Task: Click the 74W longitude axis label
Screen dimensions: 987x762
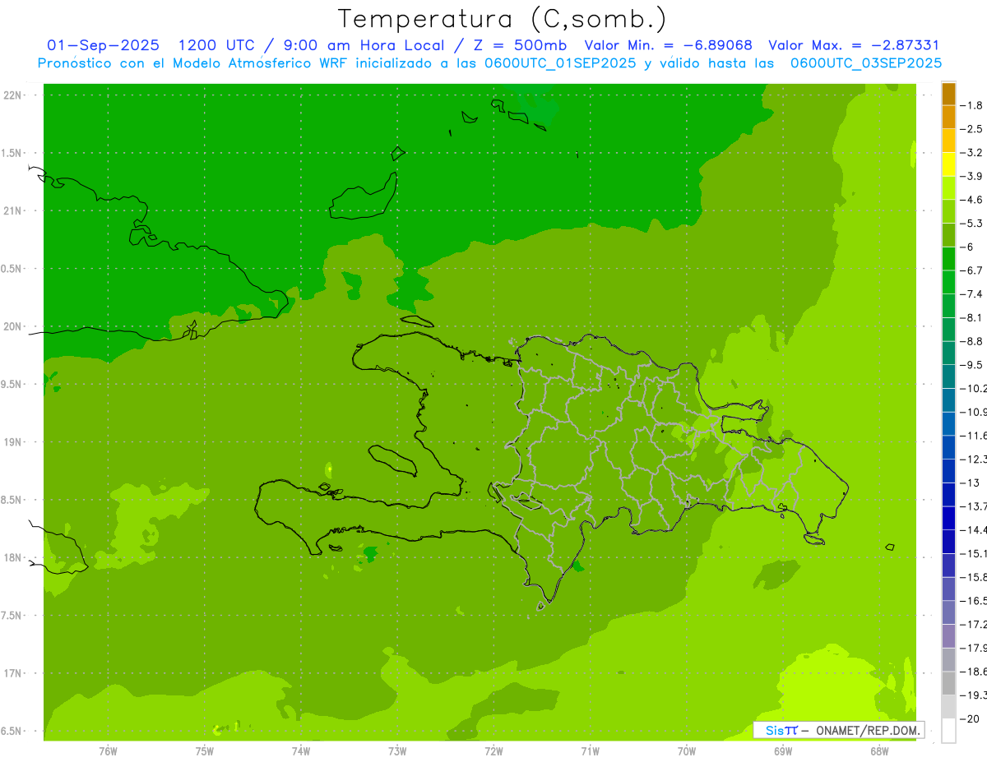Action: (301, 751)
